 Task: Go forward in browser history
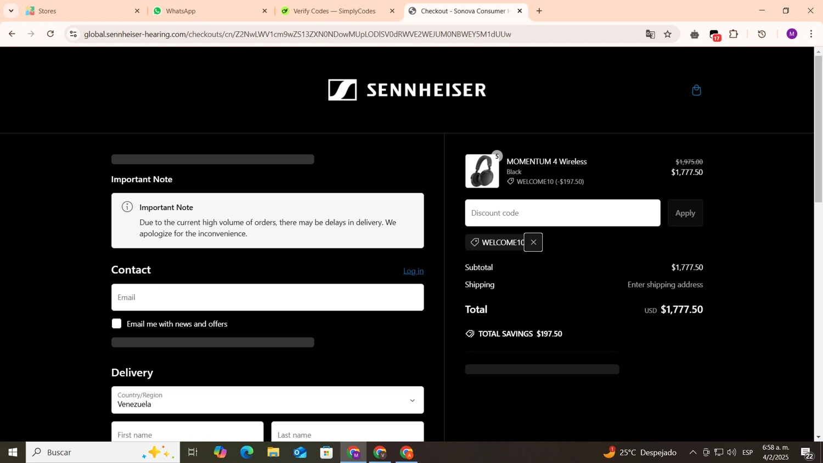coord(31,34)
